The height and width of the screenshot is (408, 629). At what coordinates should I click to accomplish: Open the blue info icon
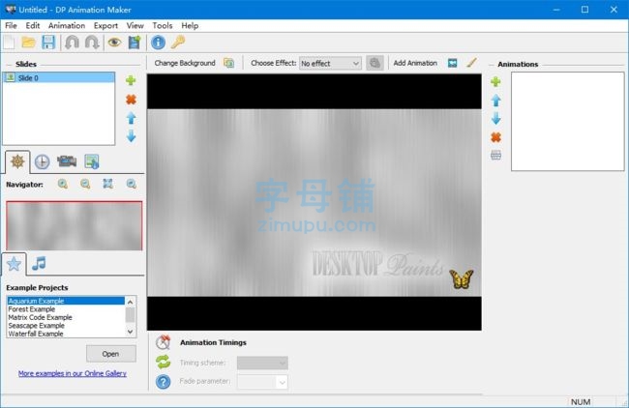158,43
